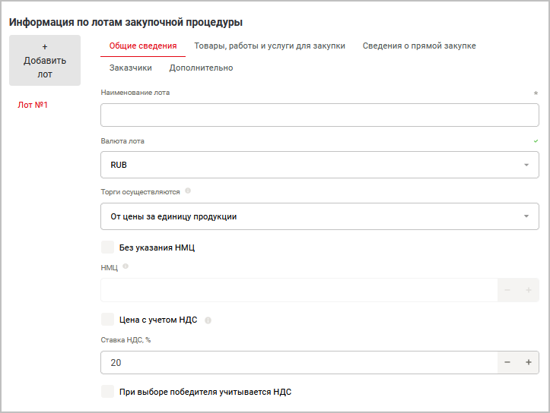This screenshot has height=413, width=550.
Task: Switch to Товары, работы и услуги tab
Action: 269,46
